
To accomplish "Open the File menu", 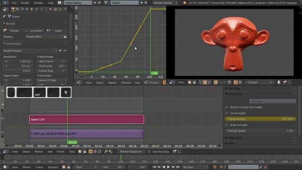I will pos(14,3).
